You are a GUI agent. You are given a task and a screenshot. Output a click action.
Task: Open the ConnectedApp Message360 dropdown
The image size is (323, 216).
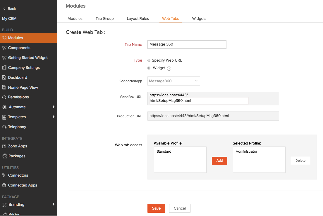pos(173,81)
